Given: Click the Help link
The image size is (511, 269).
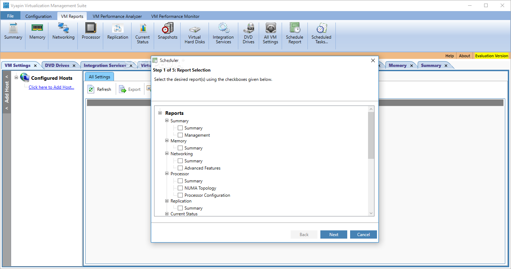Looking at the screenshot, I should click(449, 56).
